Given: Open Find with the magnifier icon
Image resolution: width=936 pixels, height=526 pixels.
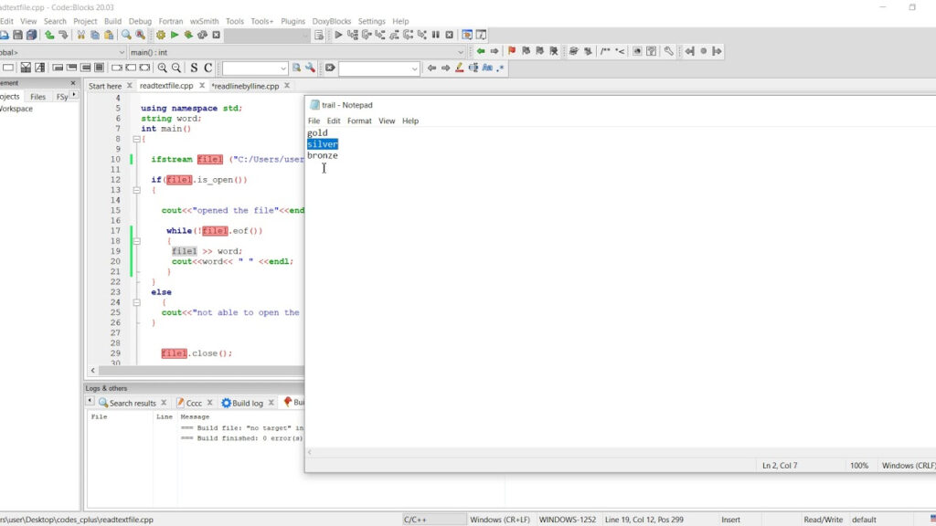Looking at the screenshot, I should click(126, 36).
